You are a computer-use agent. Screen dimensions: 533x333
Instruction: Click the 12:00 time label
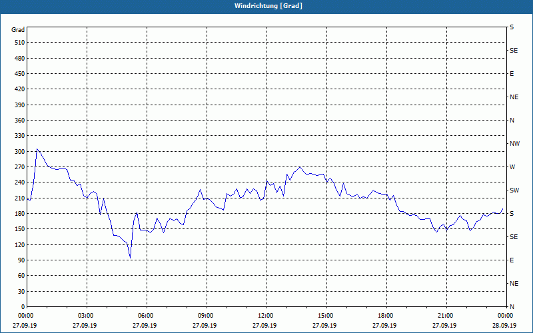(x=265, y=316)
